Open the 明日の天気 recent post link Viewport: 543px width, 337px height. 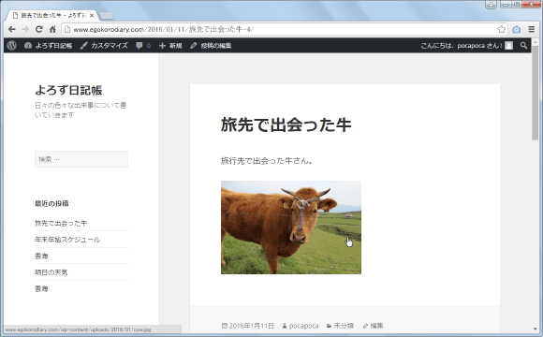click(51, 272)
